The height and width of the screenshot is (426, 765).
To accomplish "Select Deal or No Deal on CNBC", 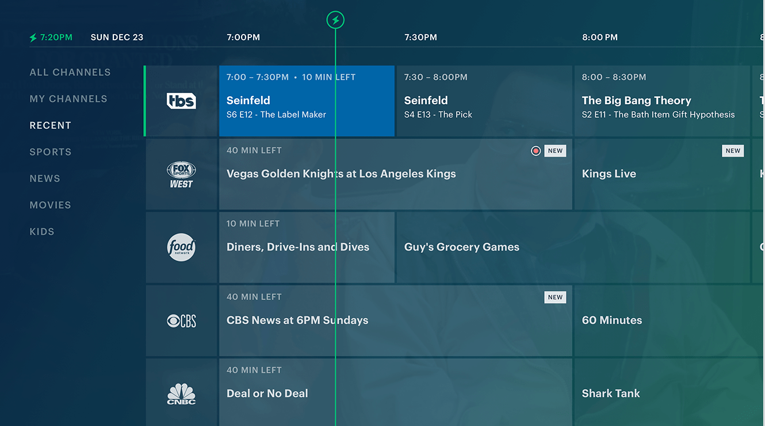I will click(396, 393).
